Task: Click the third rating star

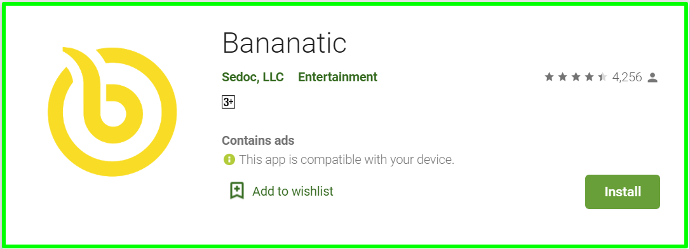Action: [576, 77]
